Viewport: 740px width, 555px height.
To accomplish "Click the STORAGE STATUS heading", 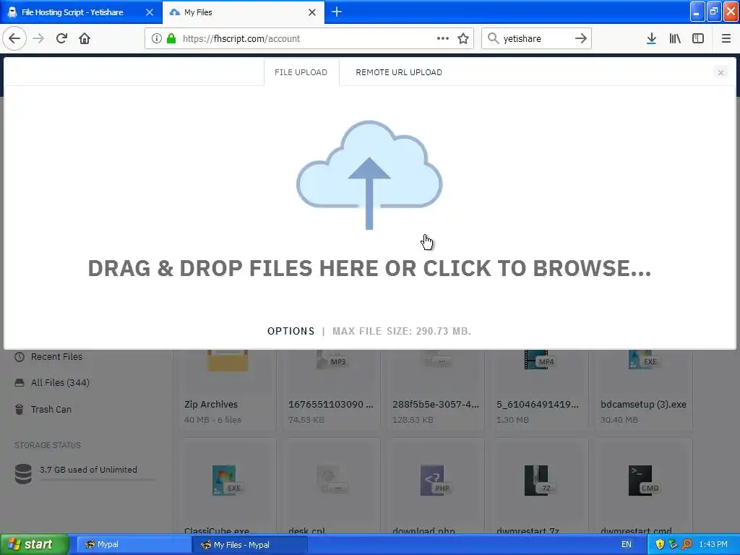I will 48,445.
